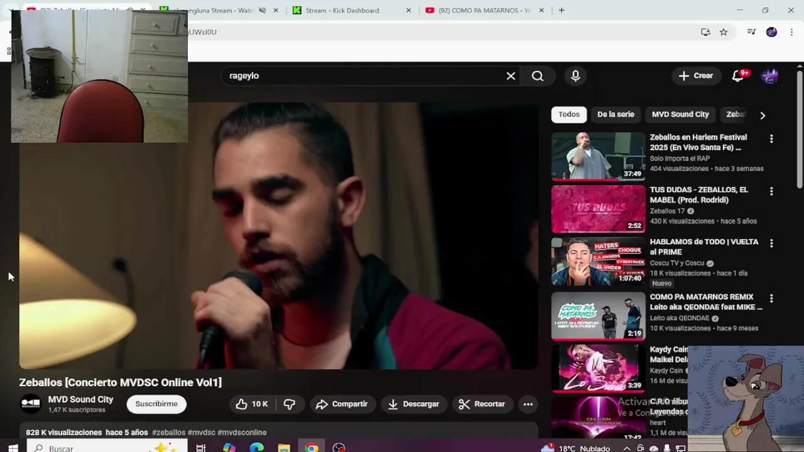Open TUS DUDAS video thumbnail
The height and width of the screenshot is (452, 804).
pos(598,208)
